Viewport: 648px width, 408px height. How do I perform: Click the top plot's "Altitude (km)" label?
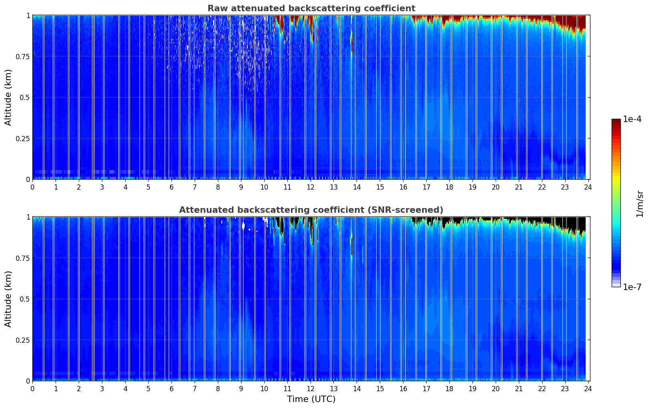tap(8, 97)
